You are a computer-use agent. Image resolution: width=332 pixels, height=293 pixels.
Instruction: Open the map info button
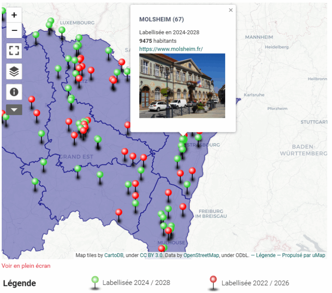(14, 92)
